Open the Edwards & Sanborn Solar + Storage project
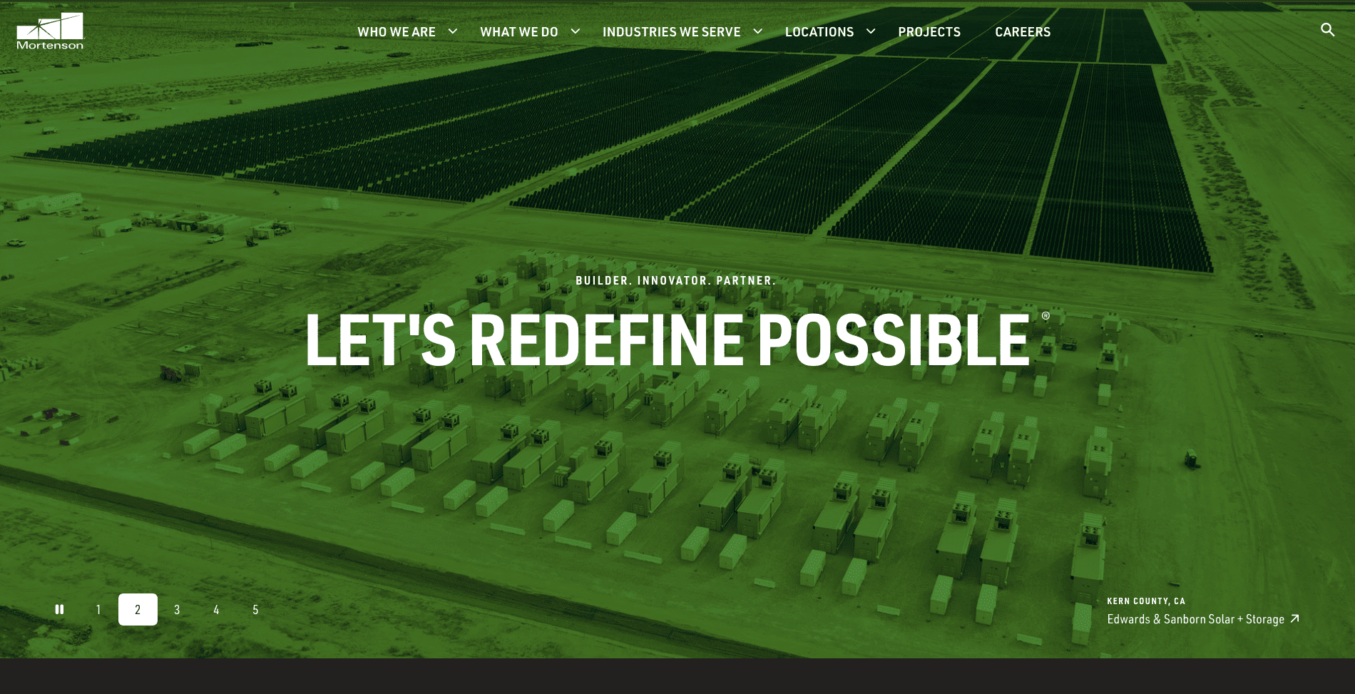 pos(1195,619)
